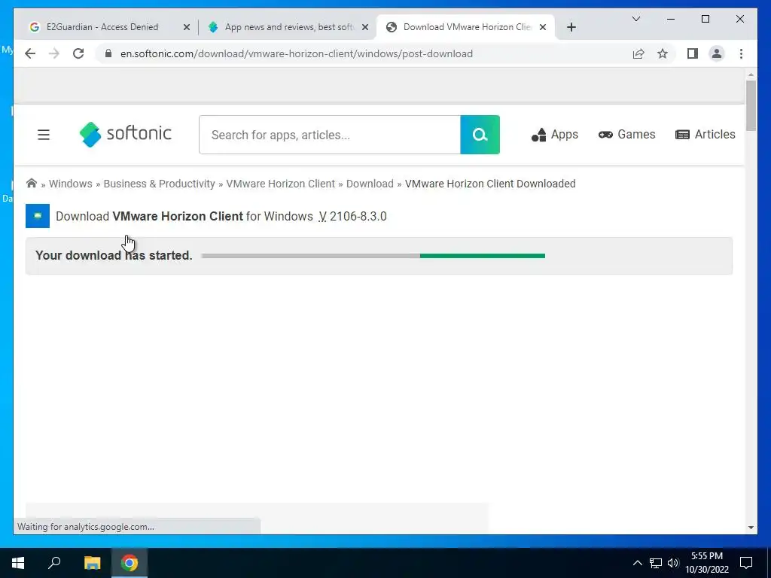
Task: Click the Softonic logo
Action: (x=126, y=134)
